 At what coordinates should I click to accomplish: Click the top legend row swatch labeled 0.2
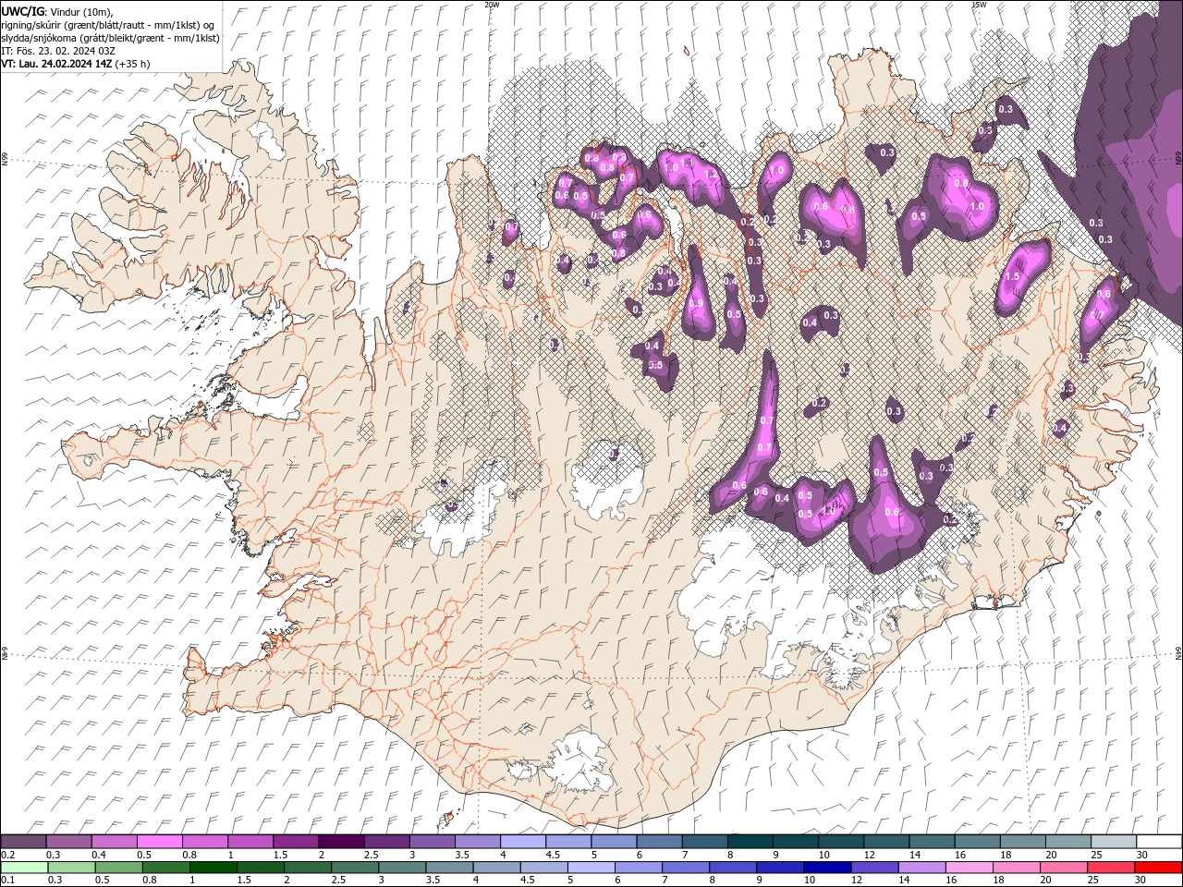click(x=23, y=842)
